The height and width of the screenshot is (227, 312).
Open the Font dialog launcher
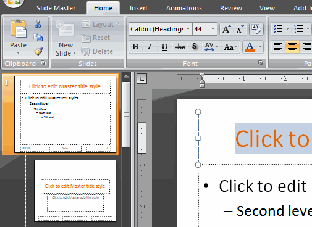coord(261,63)
